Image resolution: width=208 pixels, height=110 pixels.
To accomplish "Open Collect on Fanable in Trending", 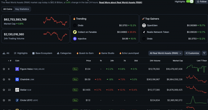I will coord(87,32).
